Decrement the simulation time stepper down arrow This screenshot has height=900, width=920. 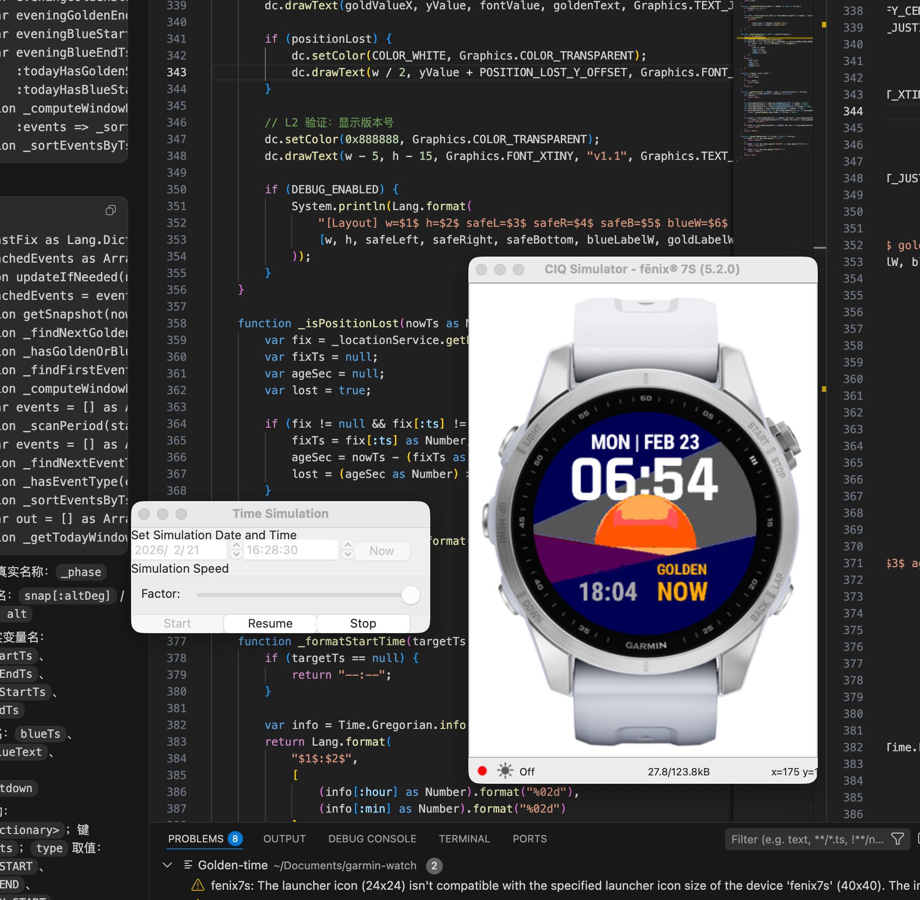348,555
